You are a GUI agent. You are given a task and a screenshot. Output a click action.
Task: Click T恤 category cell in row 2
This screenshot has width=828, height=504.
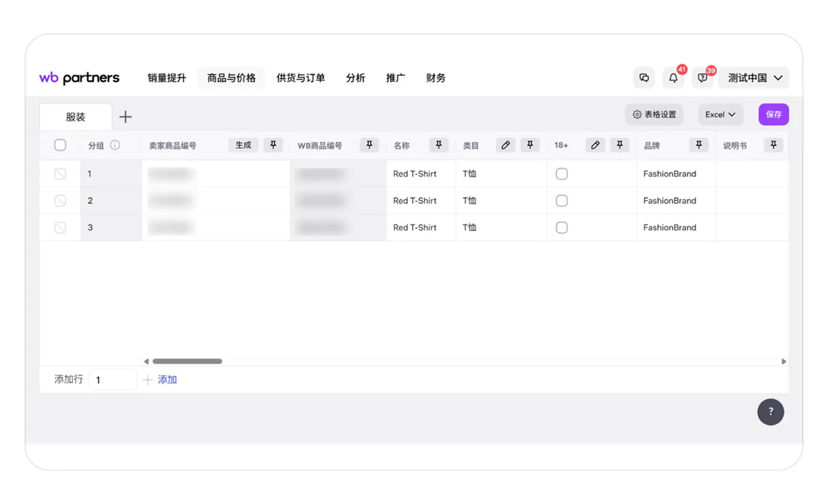click(501, 201)
